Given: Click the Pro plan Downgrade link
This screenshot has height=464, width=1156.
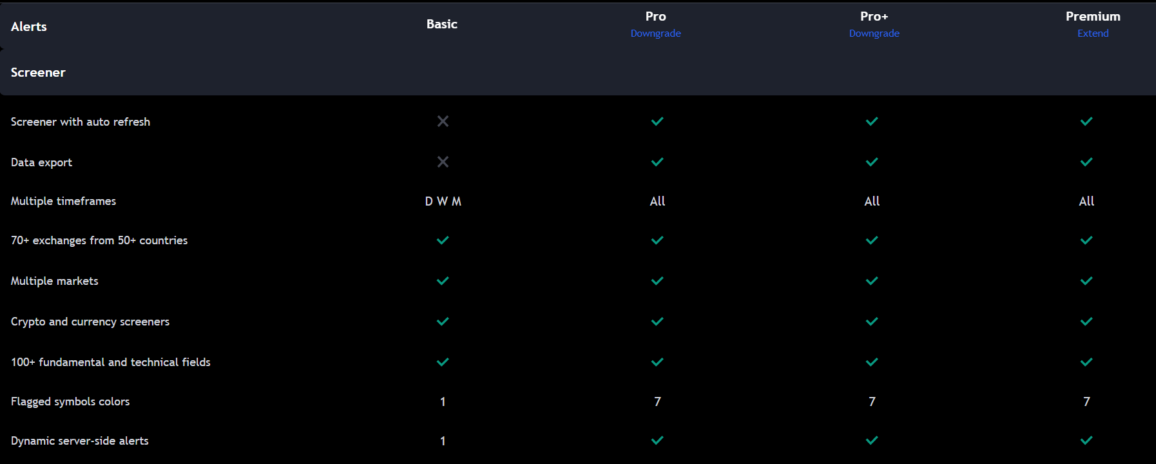Looking at the screenshot, I should [x=655, y=34].
